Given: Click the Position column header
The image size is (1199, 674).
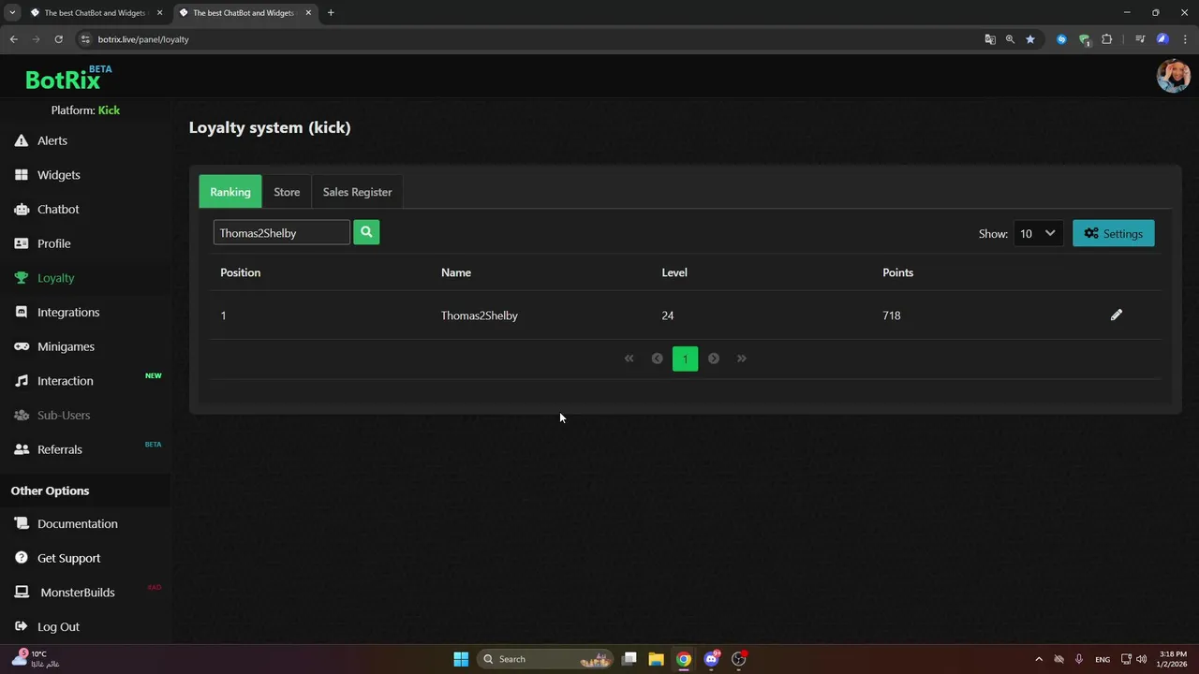Looking at the screenshot, I should pos(240,272).
